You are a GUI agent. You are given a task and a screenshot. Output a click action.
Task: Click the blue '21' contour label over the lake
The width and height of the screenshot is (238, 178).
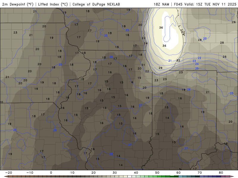170,61
